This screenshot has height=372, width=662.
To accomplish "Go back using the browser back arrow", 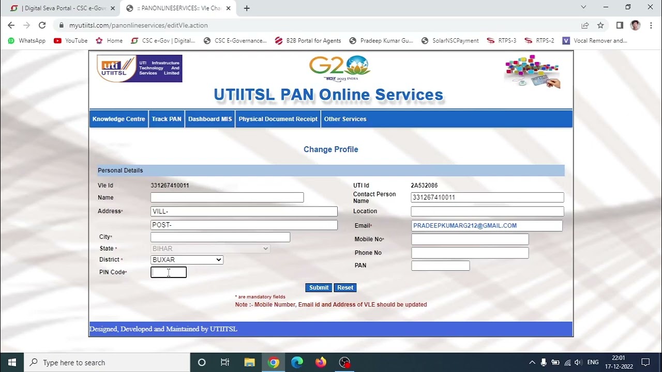I will pyautogui.click(x=11, y=25).
